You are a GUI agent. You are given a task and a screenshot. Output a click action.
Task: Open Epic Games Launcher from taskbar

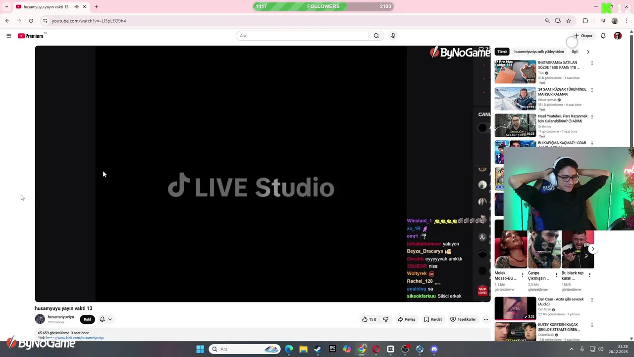coord(332,349)
